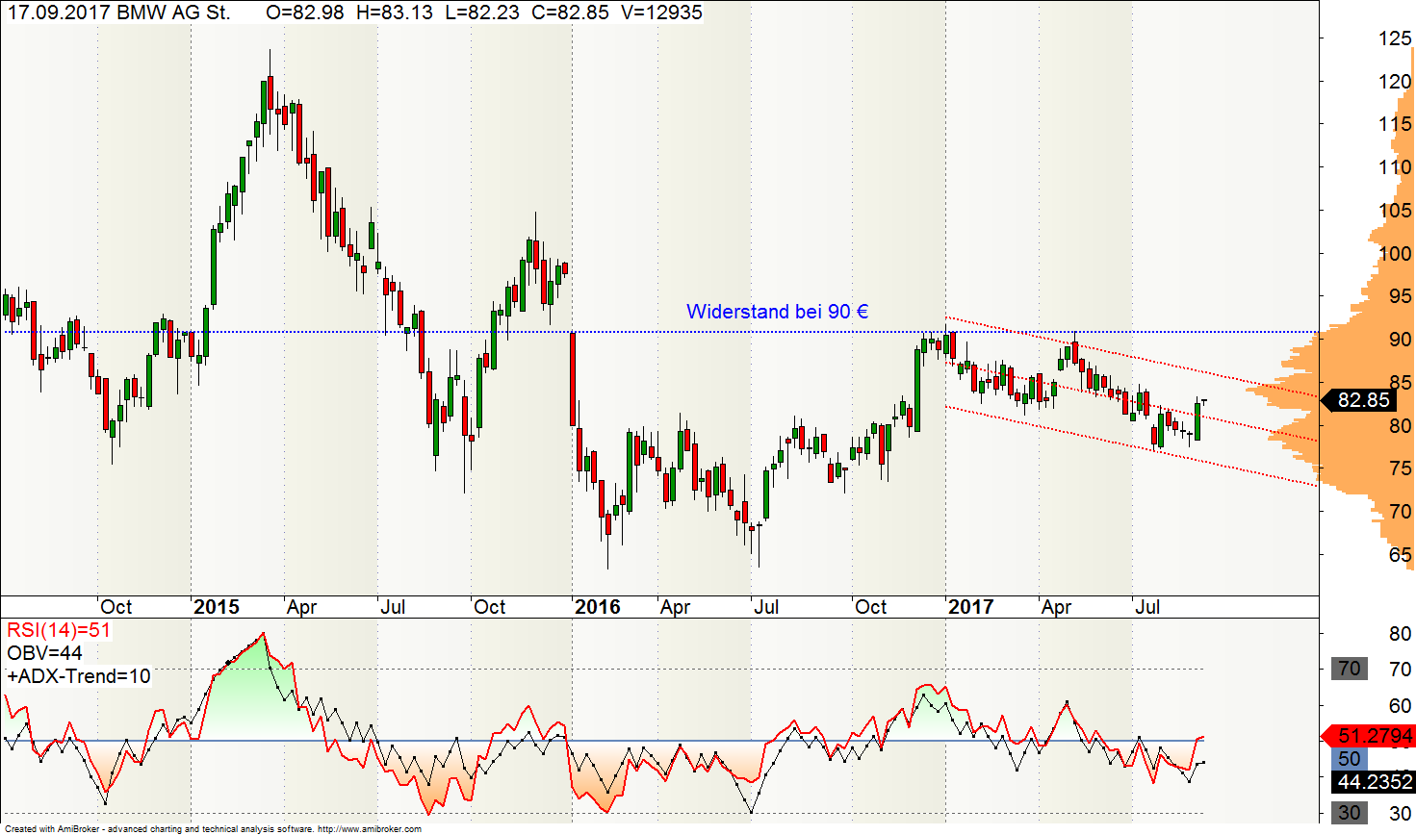
Task: Select the 2017 year marker on time axis
Action: tap(970, 607)
